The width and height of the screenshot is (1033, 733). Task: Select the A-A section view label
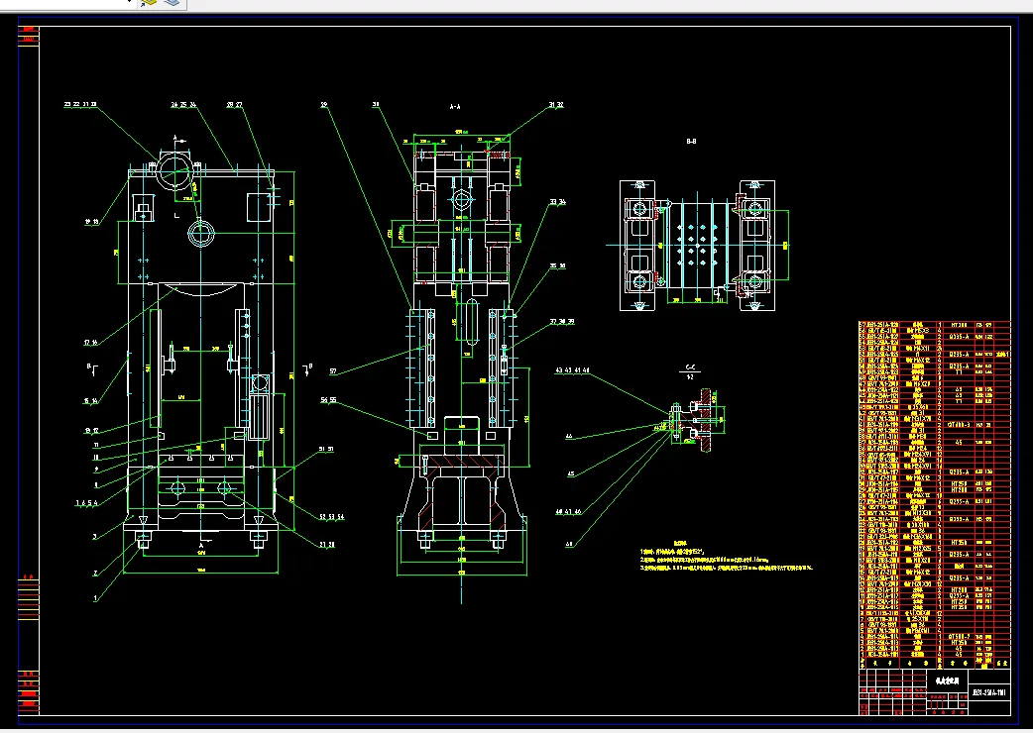[x=455, y=107]
